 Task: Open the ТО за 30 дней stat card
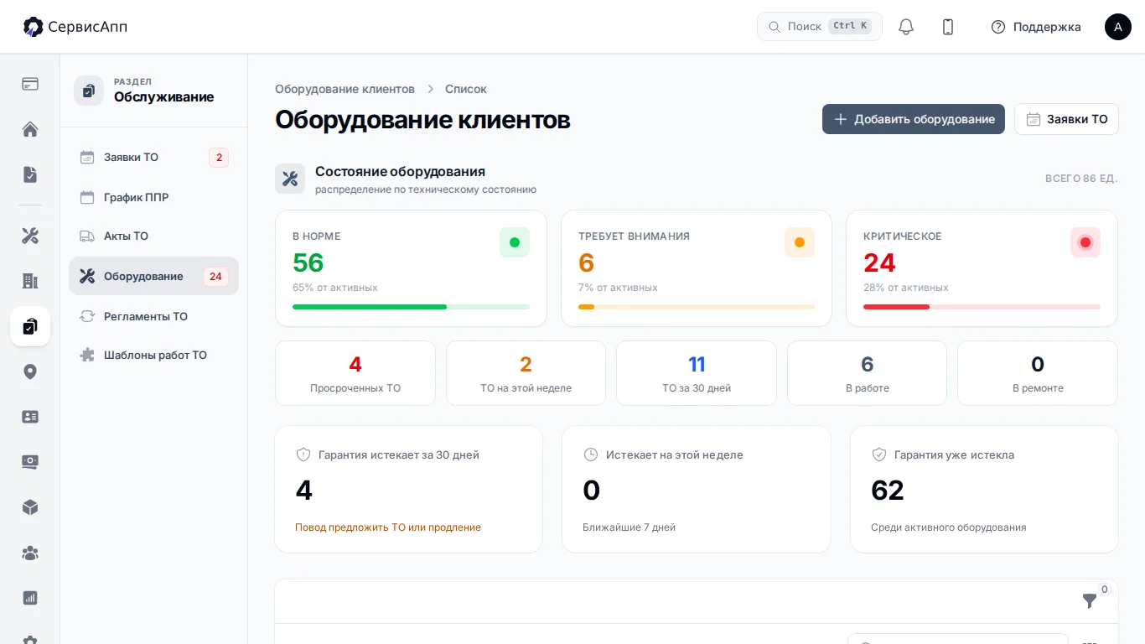(x=697, y=373)
